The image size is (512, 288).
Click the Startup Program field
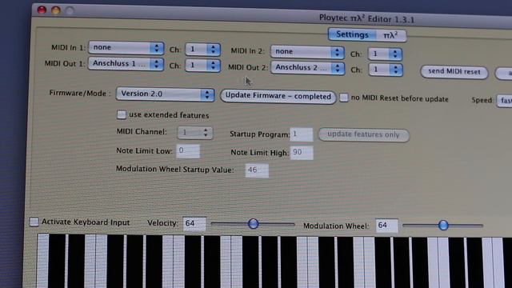[301, 134]
